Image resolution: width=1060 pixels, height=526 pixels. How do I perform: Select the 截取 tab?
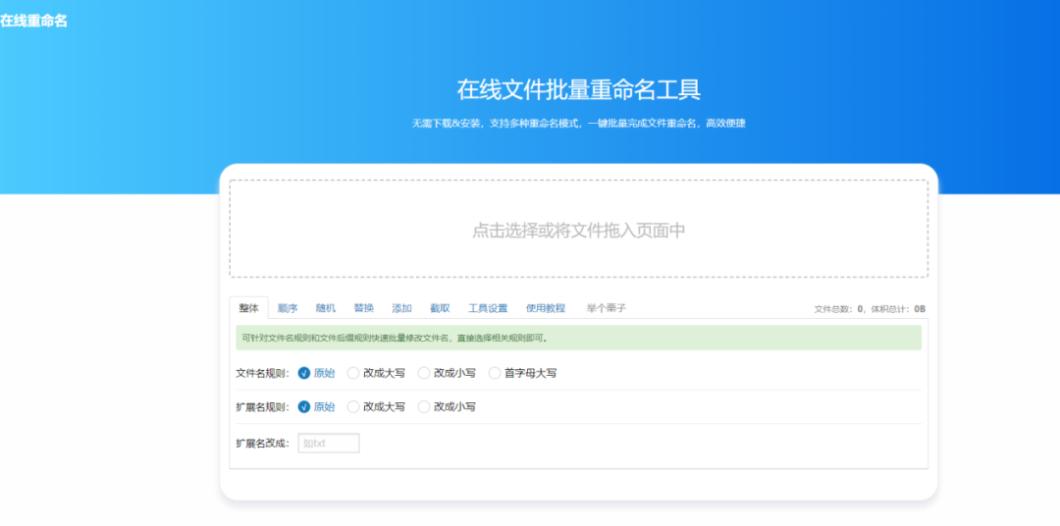[x=440, y=308]
